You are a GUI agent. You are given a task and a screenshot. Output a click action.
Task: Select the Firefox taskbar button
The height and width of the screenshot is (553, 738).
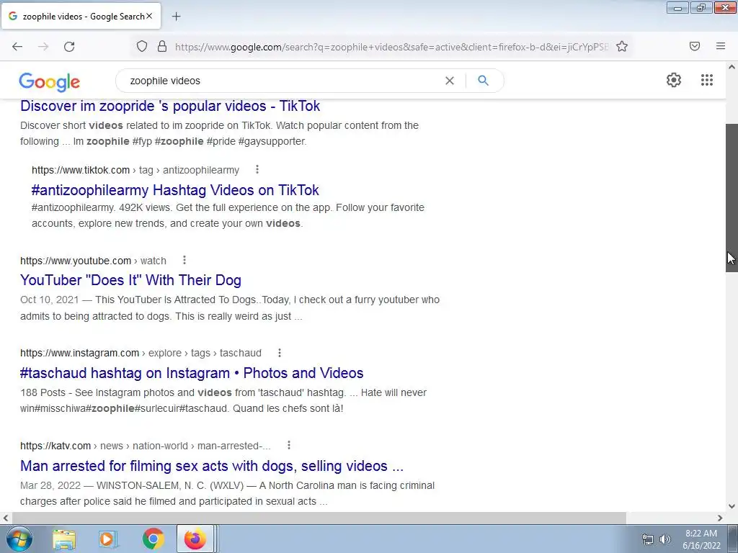(x=195, y=539)
